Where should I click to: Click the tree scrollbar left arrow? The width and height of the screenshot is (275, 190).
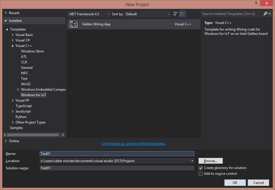5,135
